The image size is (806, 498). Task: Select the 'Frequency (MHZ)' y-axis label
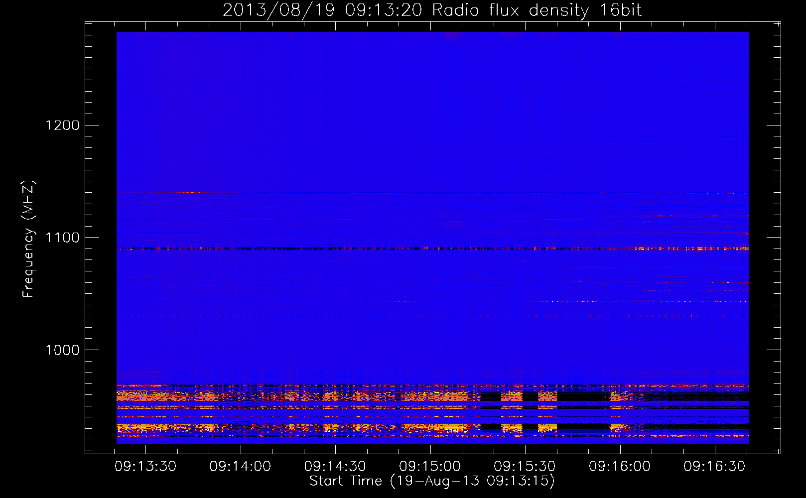coord(29,239)
